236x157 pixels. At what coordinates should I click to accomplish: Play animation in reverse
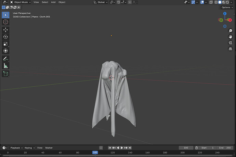coord(118,148)
